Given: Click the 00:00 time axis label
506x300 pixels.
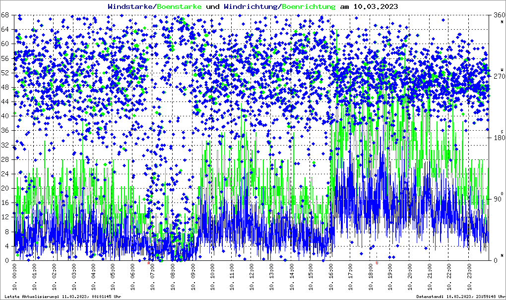Looking at the screenshot, I should [x=14, y=277].
